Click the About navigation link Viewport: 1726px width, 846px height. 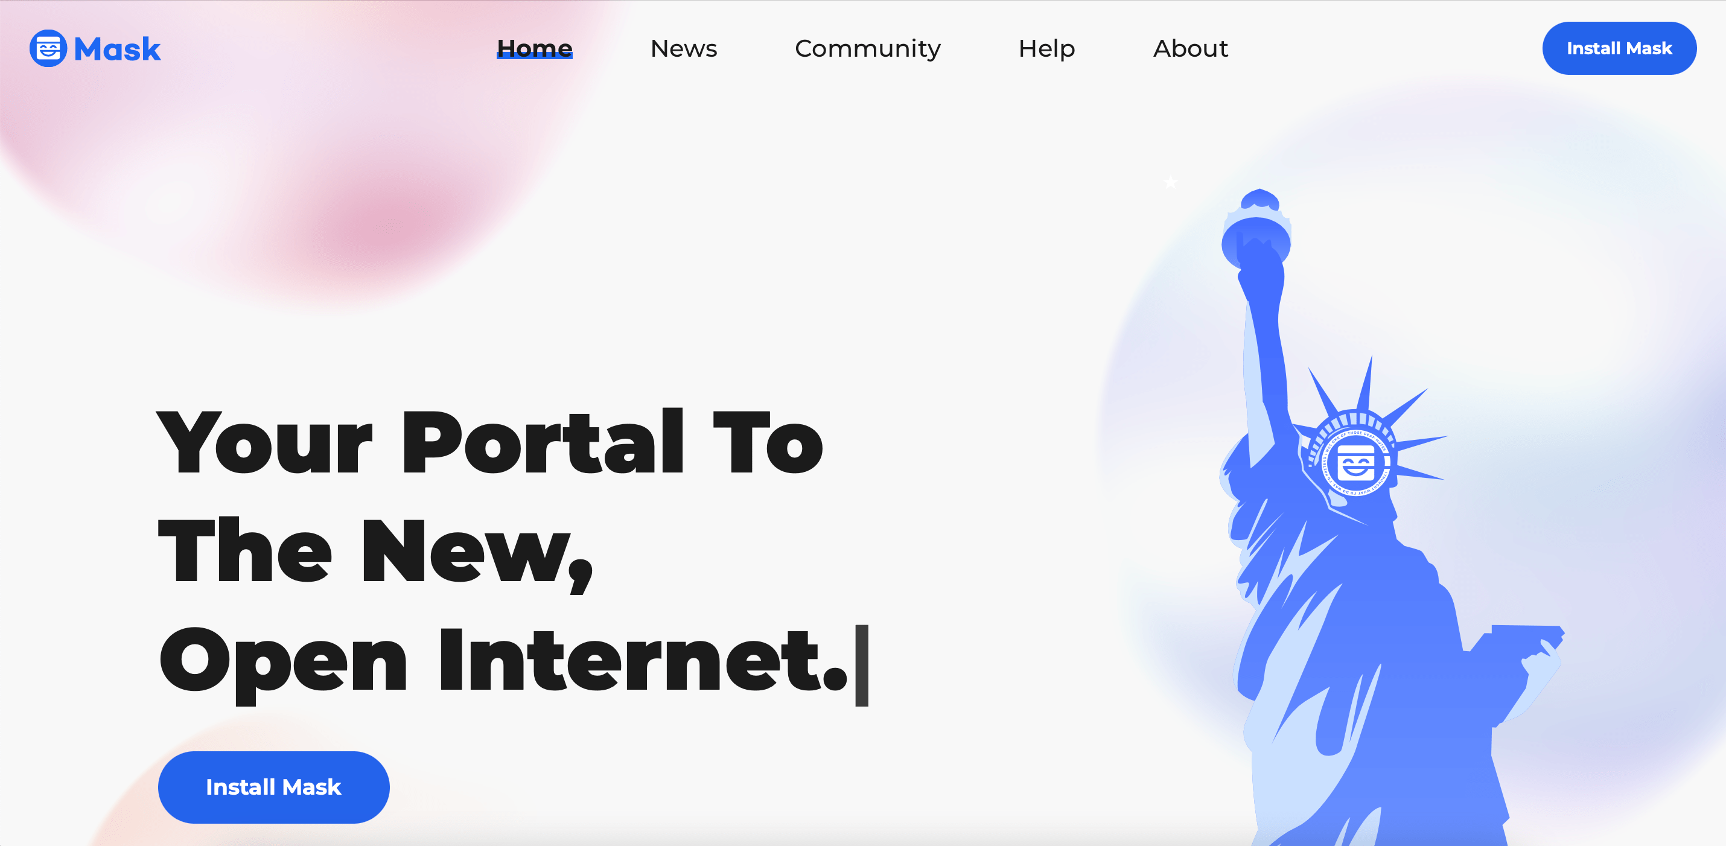1192,48
